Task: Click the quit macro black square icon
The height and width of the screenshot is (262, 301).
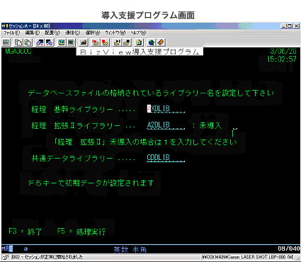Action: [127, 42]
